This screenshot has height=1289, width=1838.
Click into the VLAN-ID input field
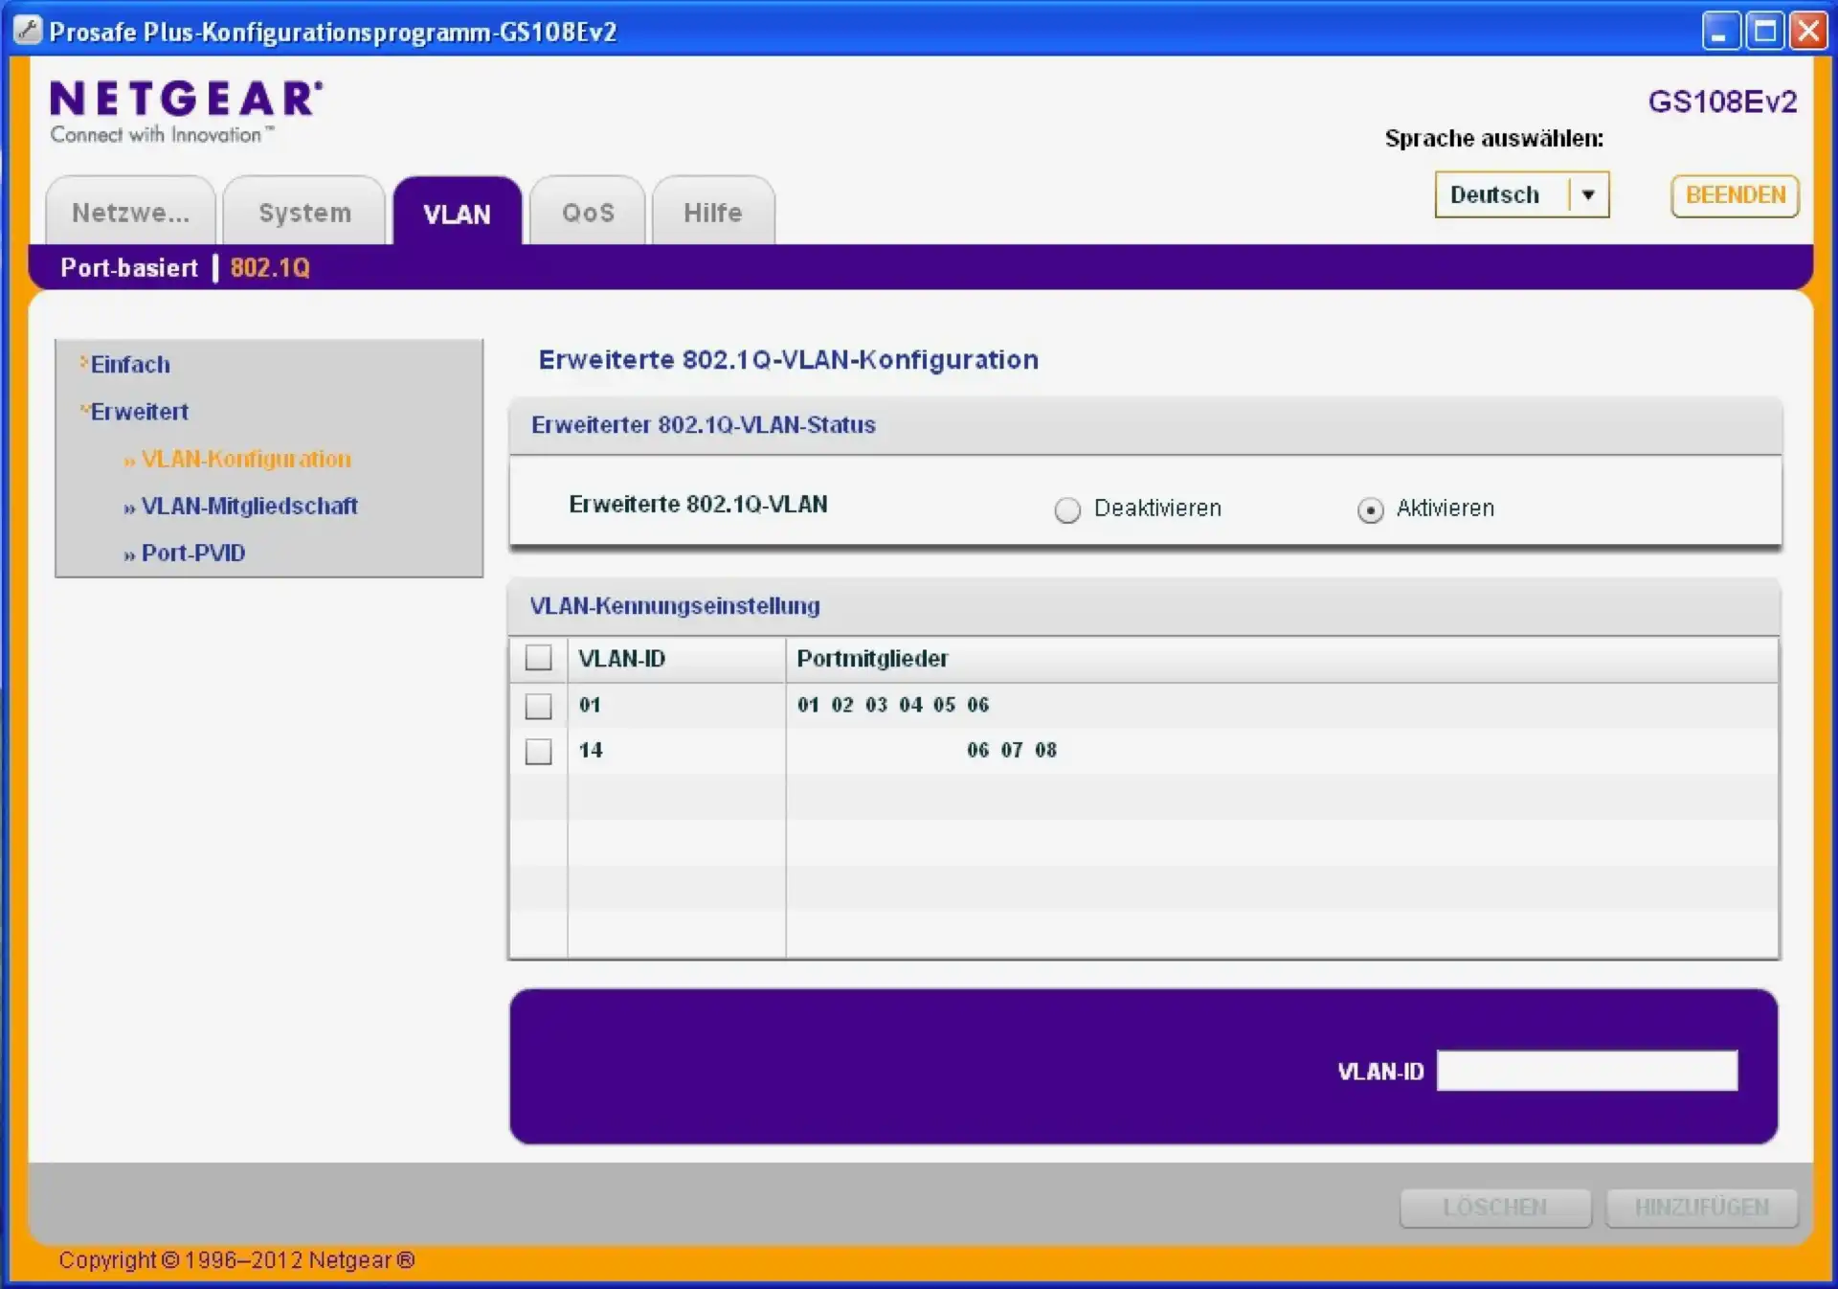click(x=1586, y=1071)
